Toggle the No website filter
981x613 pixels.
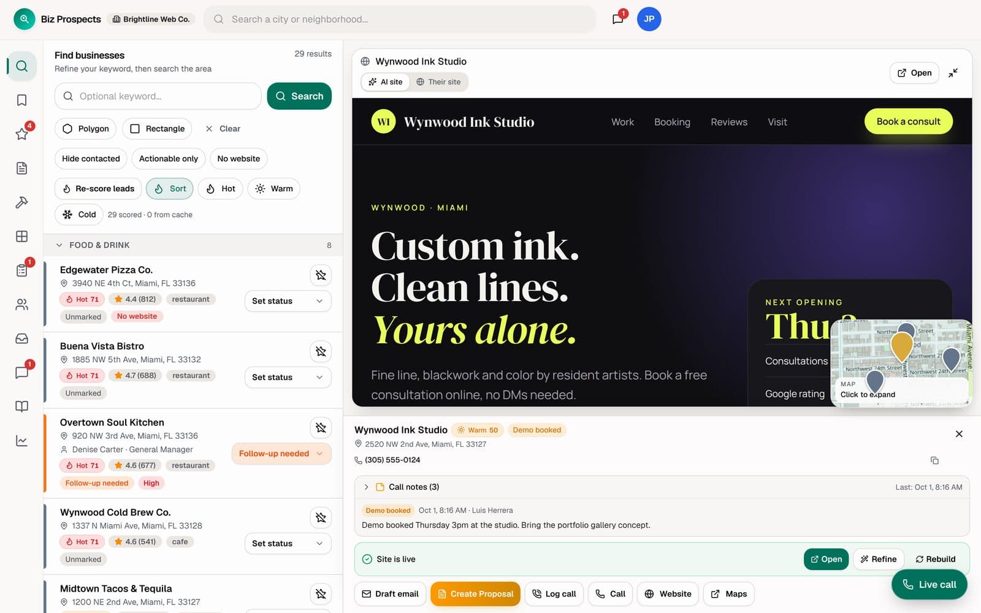(239, 159)
